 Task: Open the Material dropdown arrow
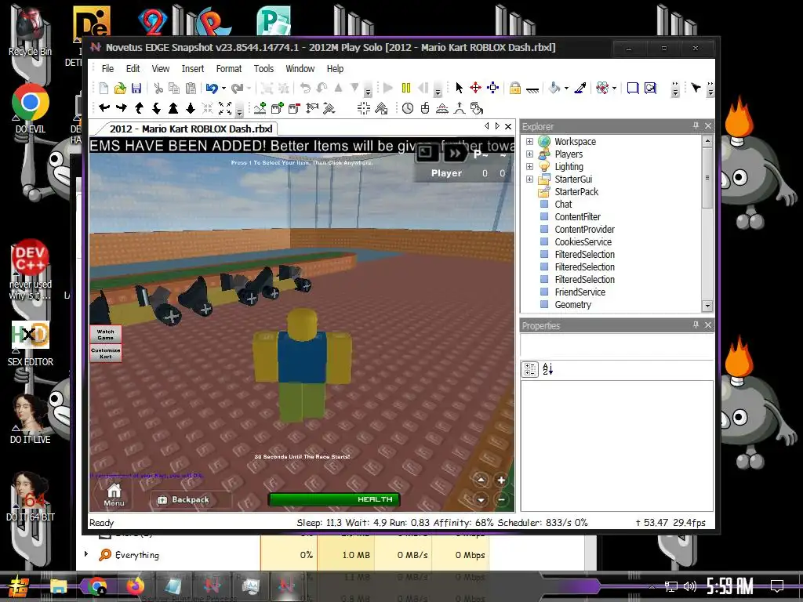614,88
